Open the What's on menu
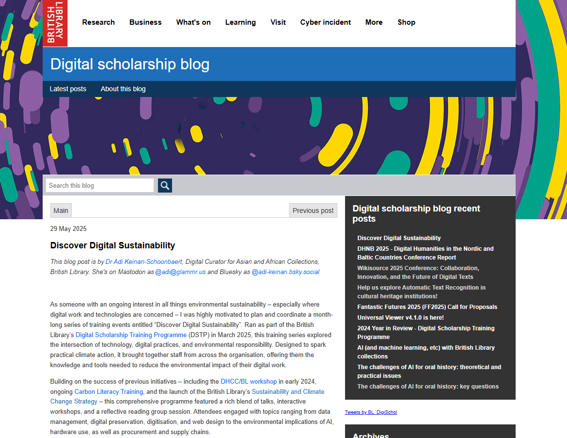567x438 pixels. [193, 22]
